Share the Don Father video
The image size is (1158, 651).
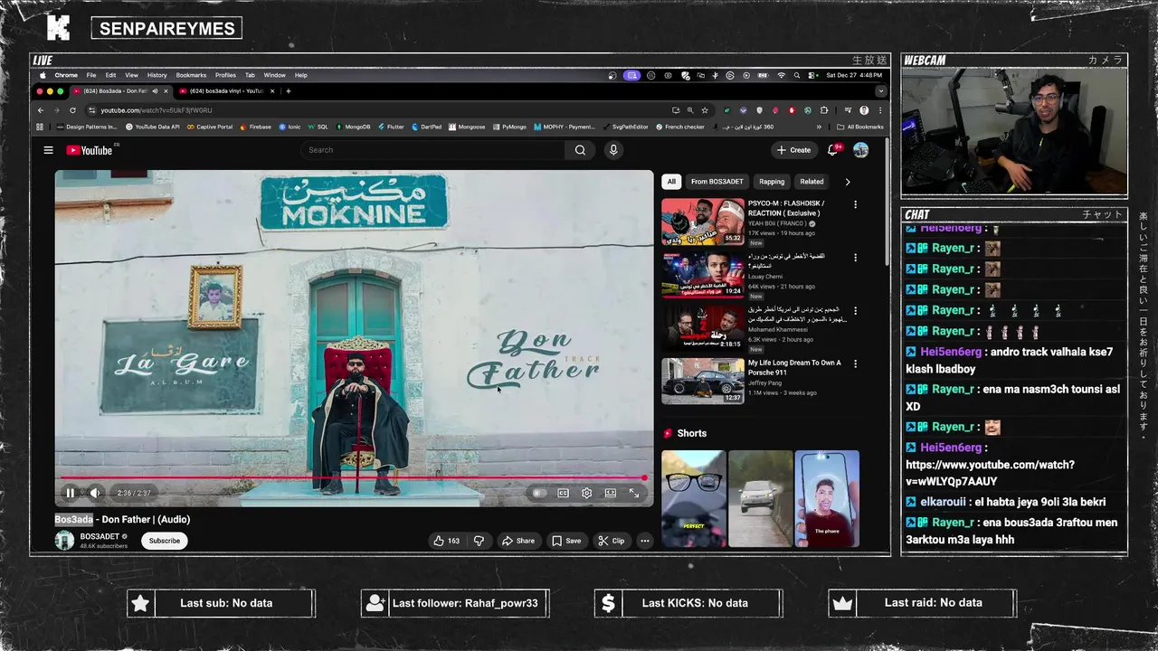(518, 541)
